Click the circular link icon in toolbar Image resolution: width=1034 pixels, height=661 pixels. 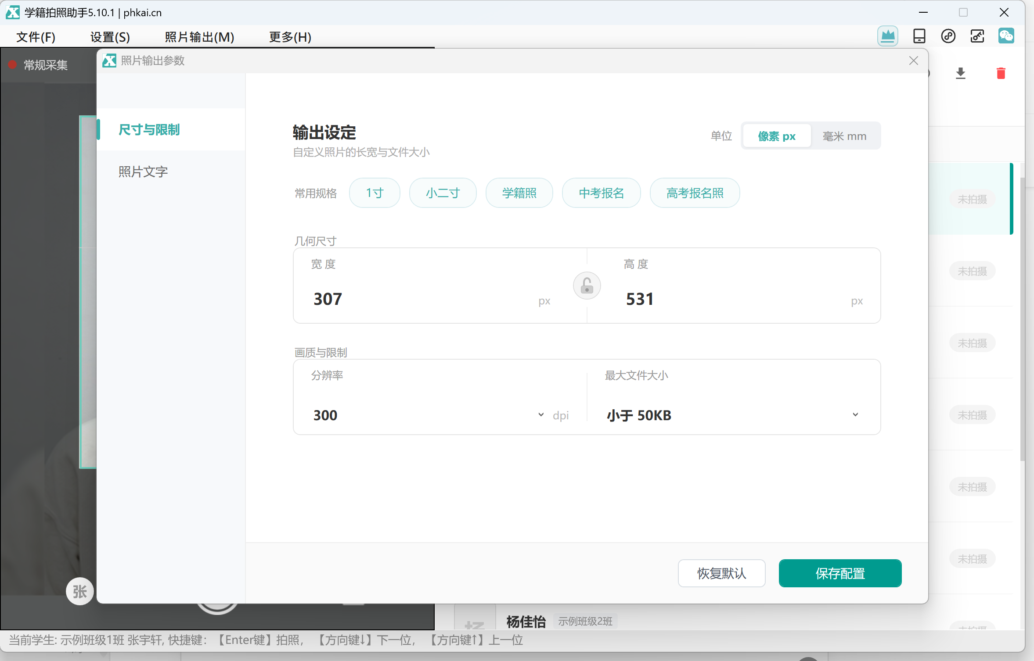click(948, 36)
